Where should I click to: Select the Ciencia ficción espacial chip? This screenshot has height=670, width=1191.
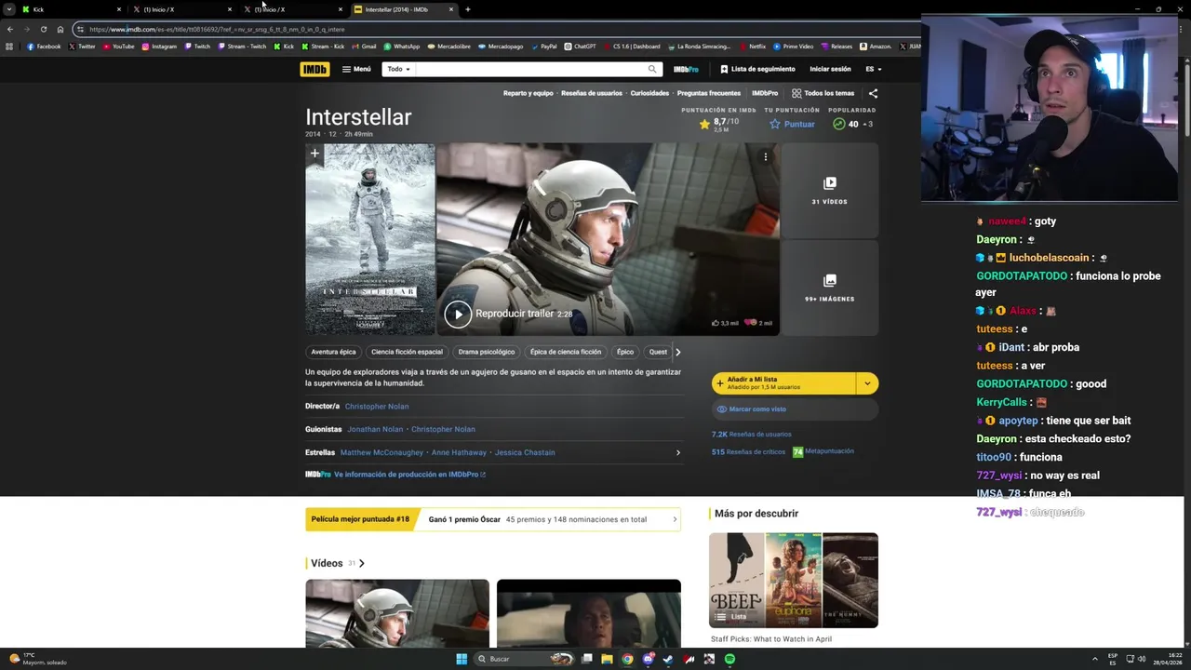[x=407, y=352]
